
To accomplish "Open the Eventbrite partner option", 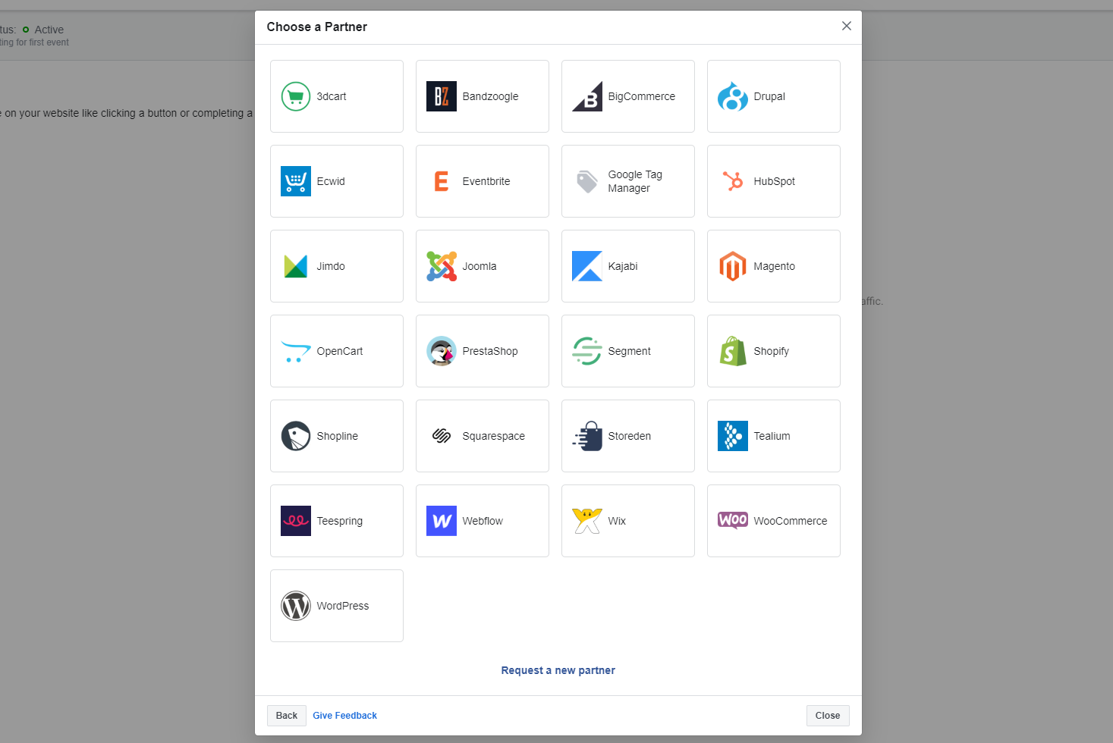I will coord(482,181).
